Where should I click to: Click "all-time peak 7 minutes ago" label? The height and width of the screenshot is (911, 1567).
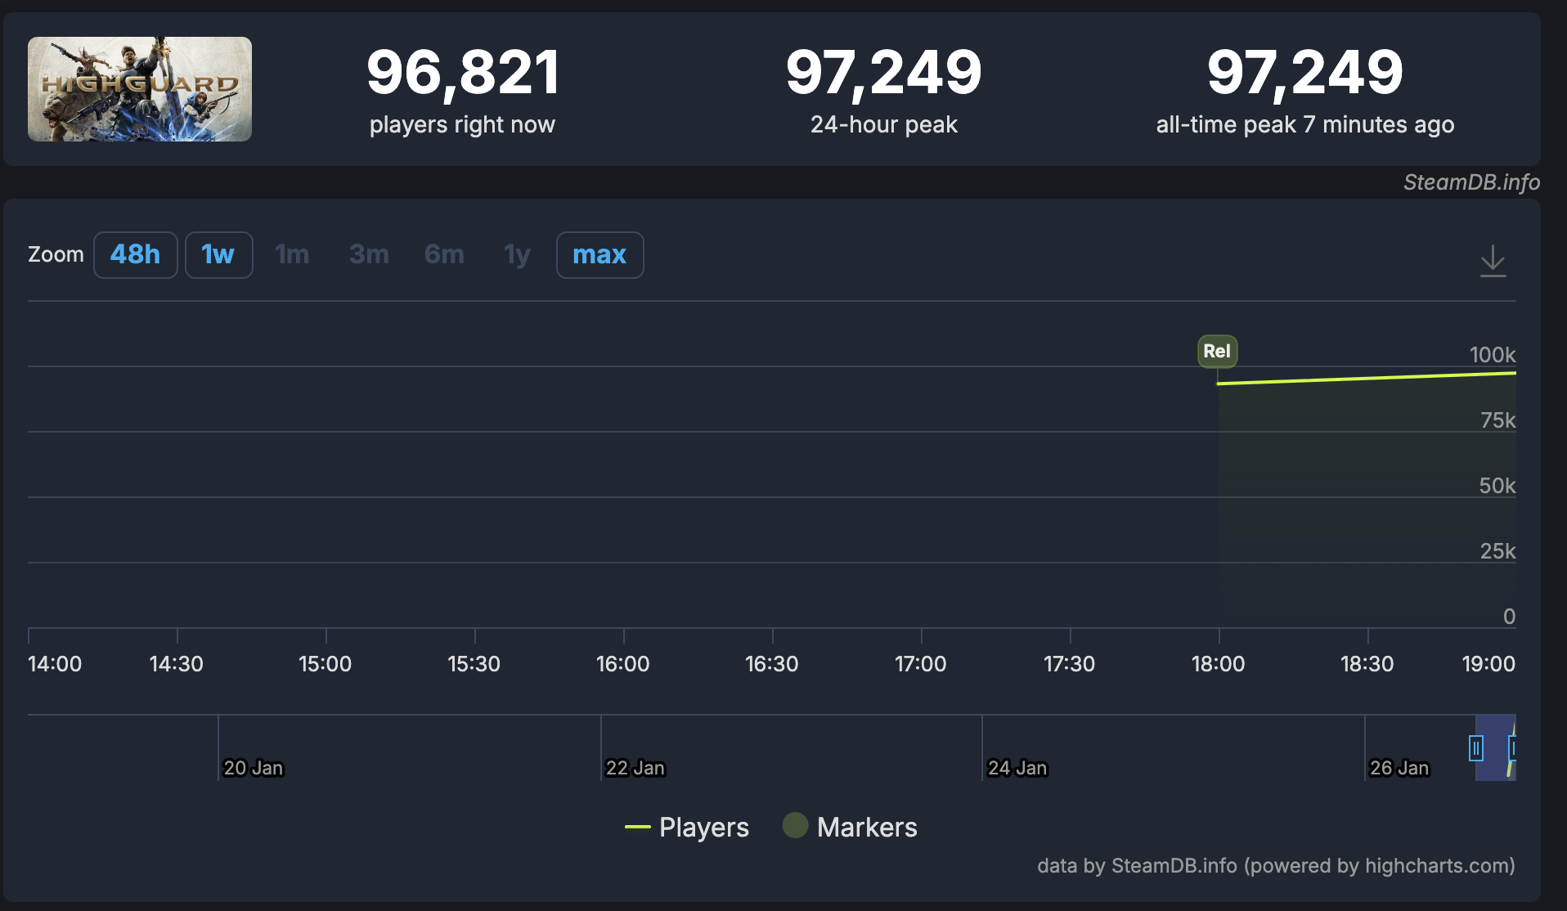1305,124
